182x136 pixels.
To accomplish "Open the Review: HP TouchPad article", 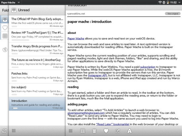I will point(37,36).
